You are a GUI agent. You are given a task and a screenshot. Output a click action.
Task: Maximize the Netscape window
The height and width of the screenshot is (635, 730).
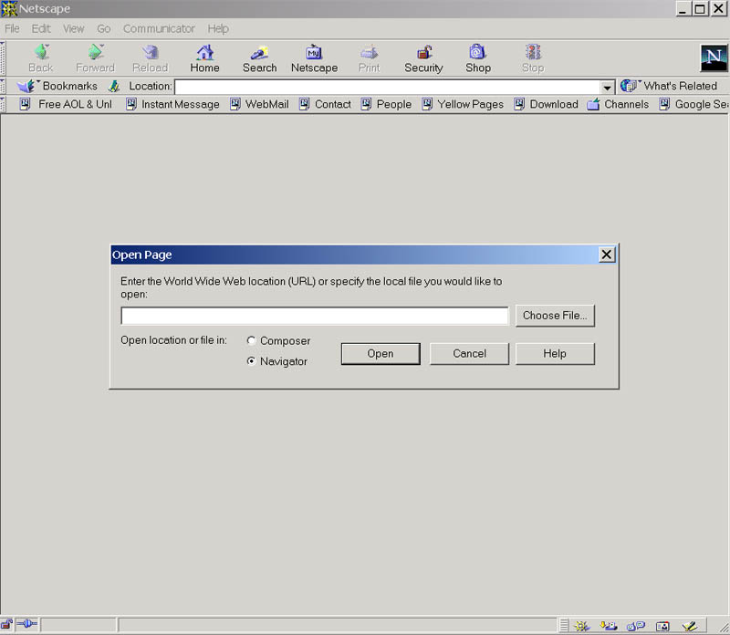pos(700,8)
